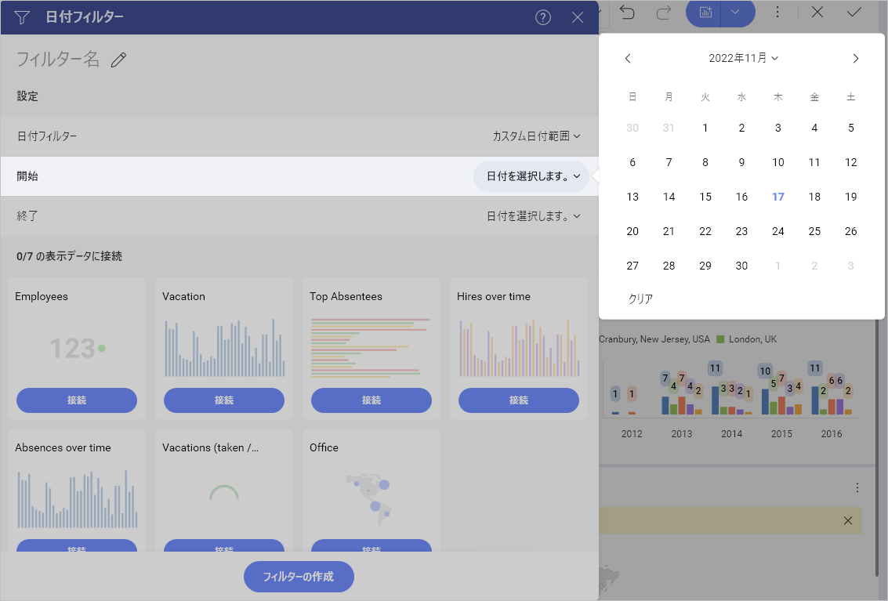Open the 2022年11月 month selector
The image size is (888, 601).
[743, 58]
